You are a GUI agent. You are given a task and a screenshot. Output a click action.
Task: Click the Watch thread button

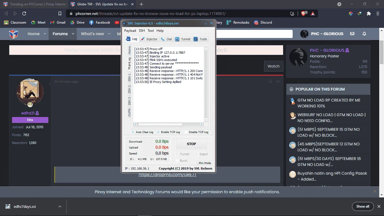pos(274,66)
